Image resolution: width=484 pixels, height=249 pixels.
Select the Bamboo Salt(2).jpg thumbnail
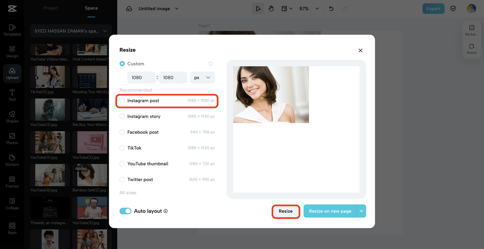90,175
